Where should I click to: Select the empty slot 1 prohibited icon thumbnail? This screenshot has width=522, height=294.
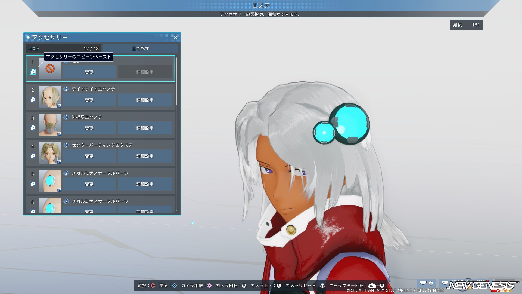tap(50, 69)
